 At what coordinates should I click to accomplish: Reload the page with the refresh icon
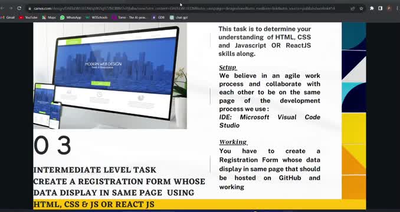point(19,8)
